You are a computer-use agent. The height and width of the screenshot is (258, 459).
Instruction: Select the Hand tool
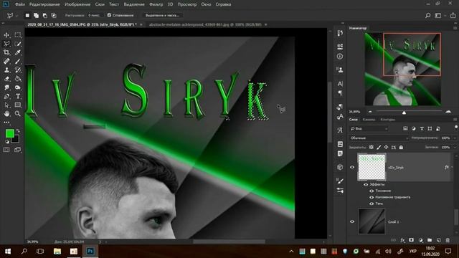(6, 114)
